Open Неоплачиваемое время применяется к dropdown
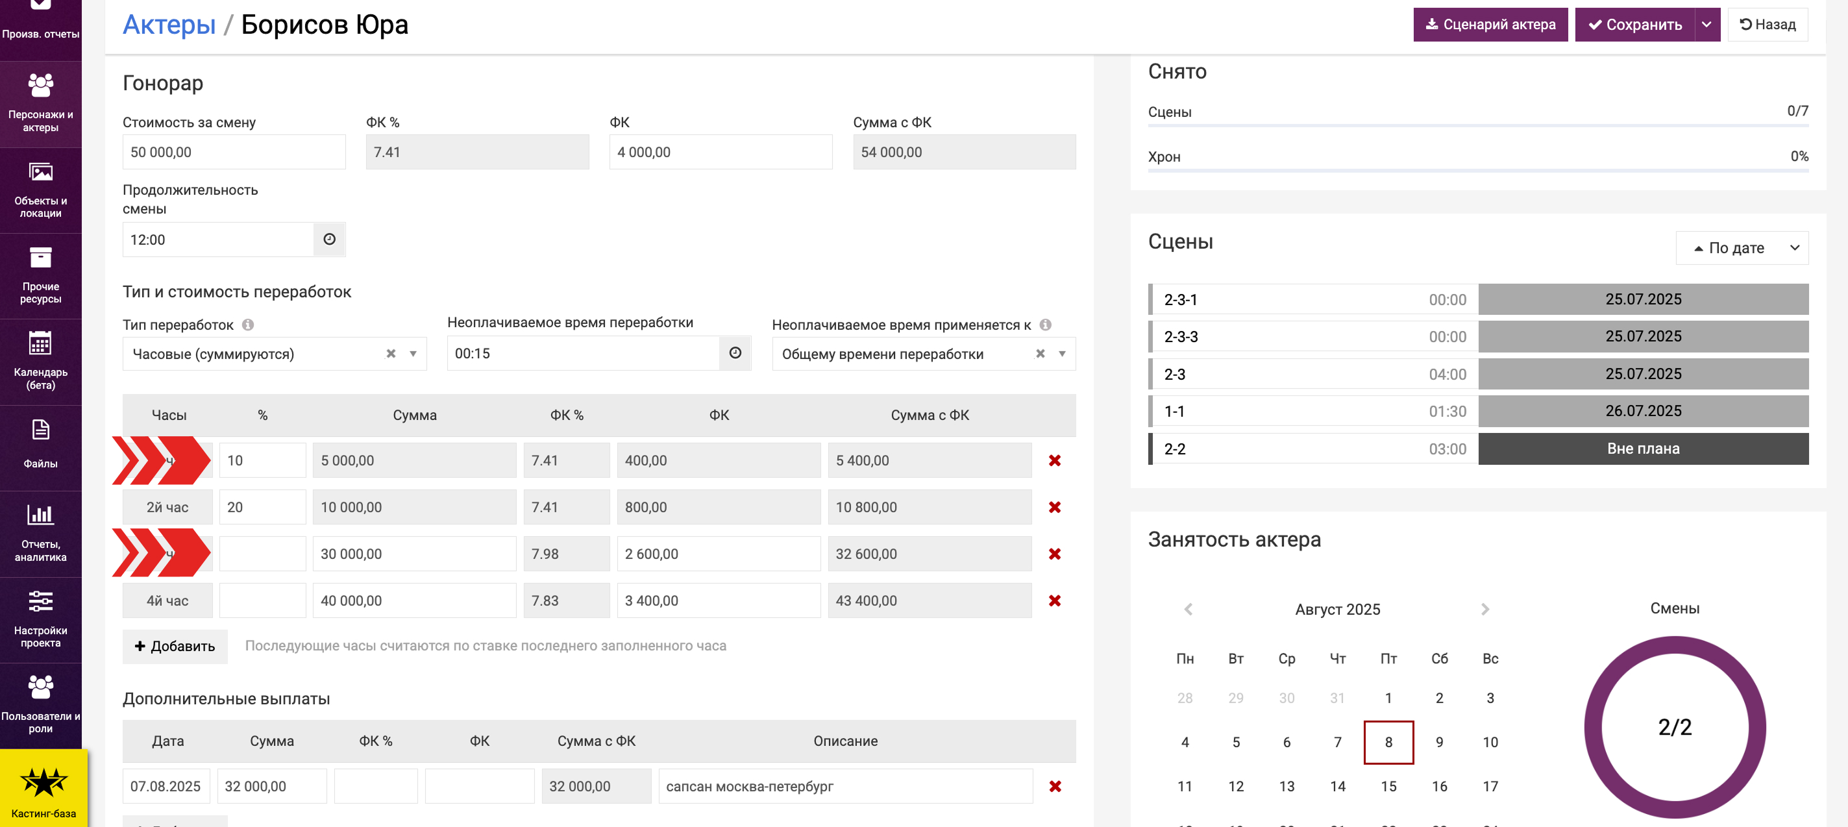Viewport: 1848px width, 827px height. pos(924,354)
